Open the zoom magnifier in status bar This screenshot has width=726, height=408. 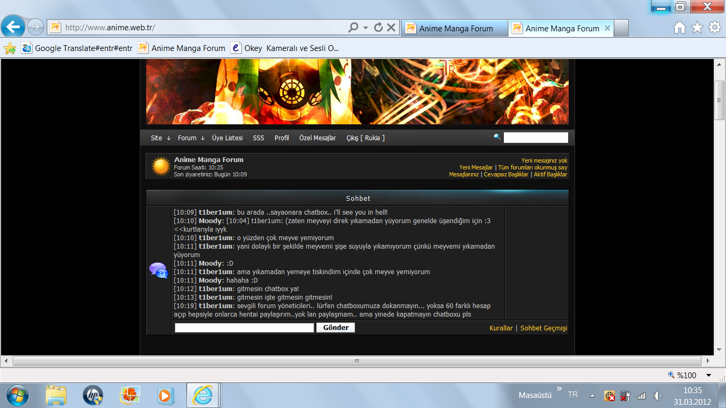point(672,375)
